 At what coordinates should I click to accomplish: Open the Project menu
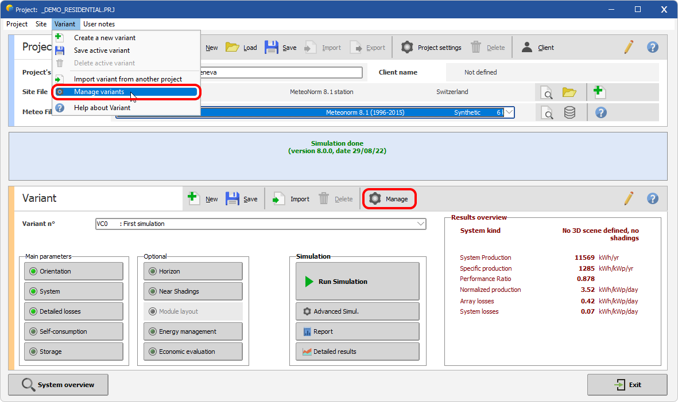17,24
